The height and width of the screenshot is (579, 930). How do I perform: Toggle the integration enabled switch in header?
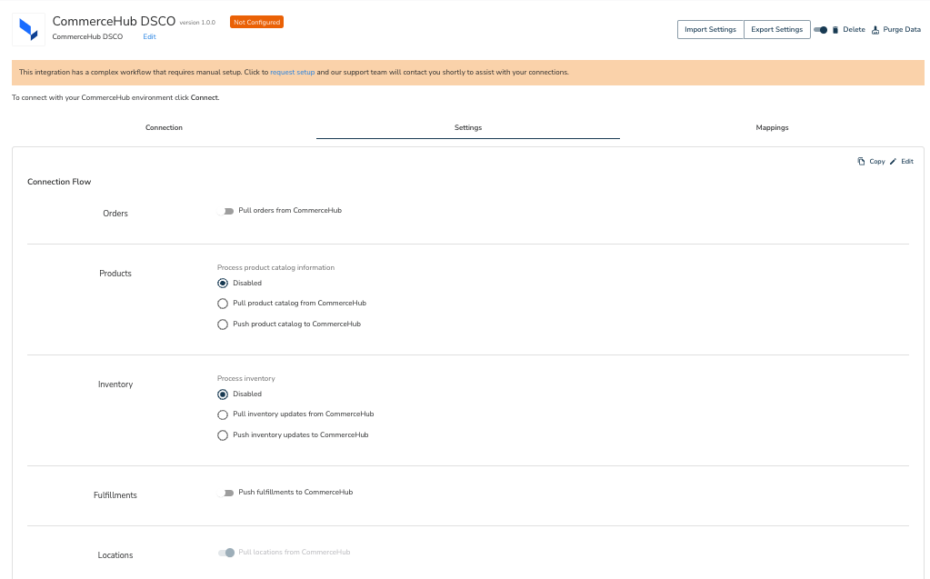[821, 30]
